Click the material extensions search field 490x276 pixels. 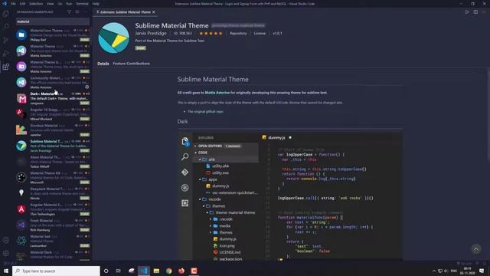[53, 21]
